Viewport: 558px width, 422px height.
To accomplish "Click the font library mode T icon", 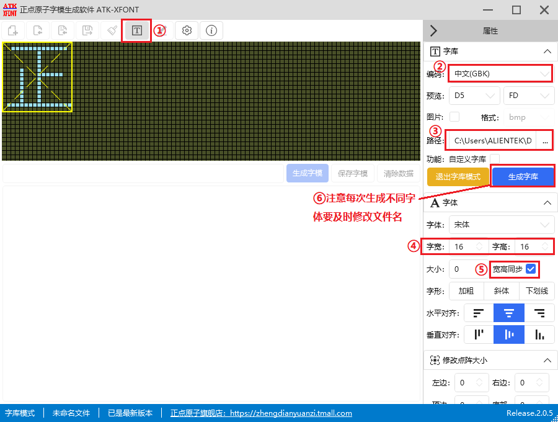I will tap(137, 30).
